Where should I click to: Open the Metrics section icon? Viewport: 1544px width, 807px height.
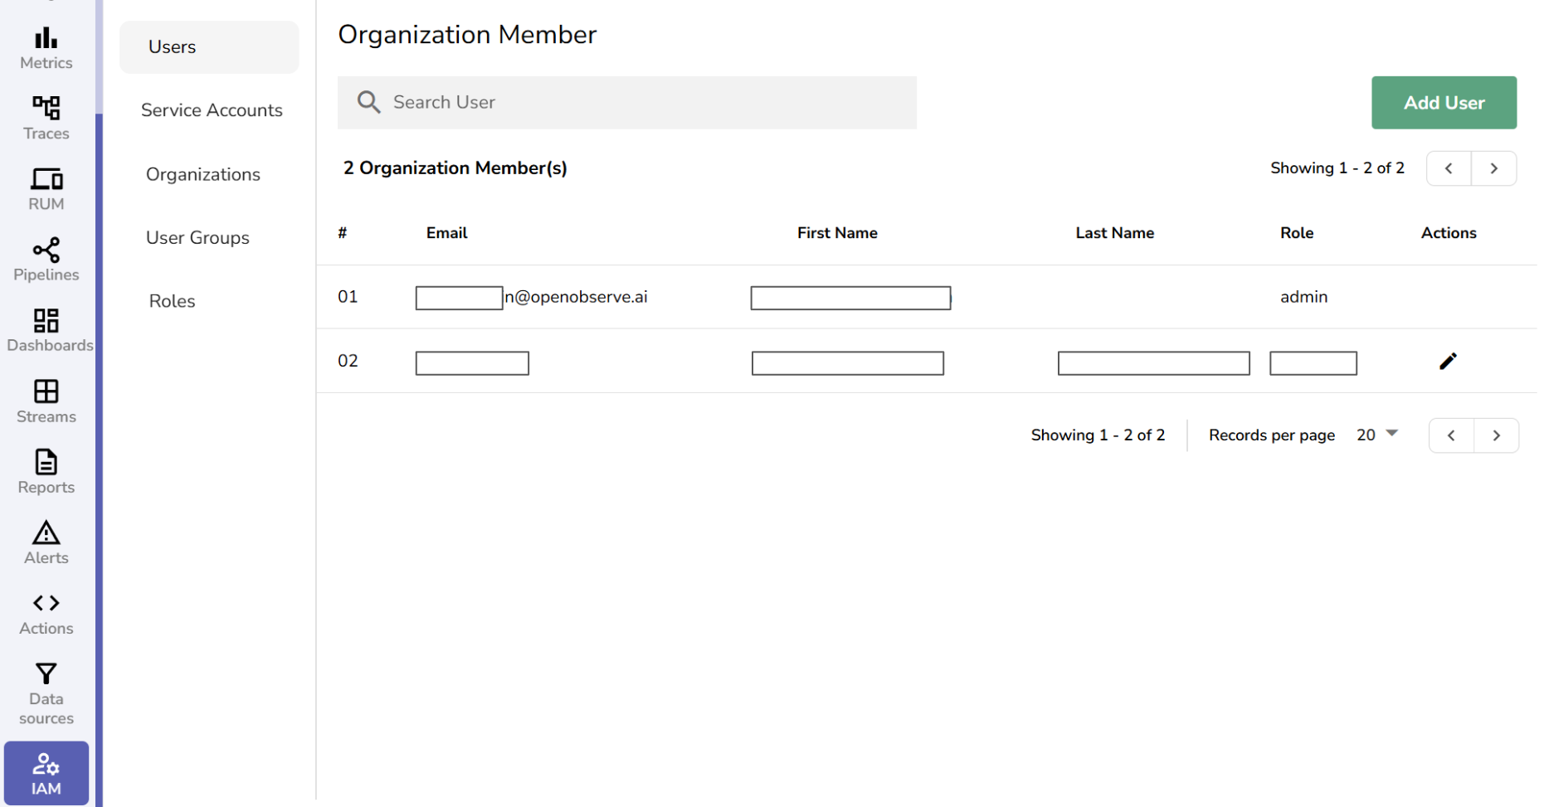coord(46,38)
